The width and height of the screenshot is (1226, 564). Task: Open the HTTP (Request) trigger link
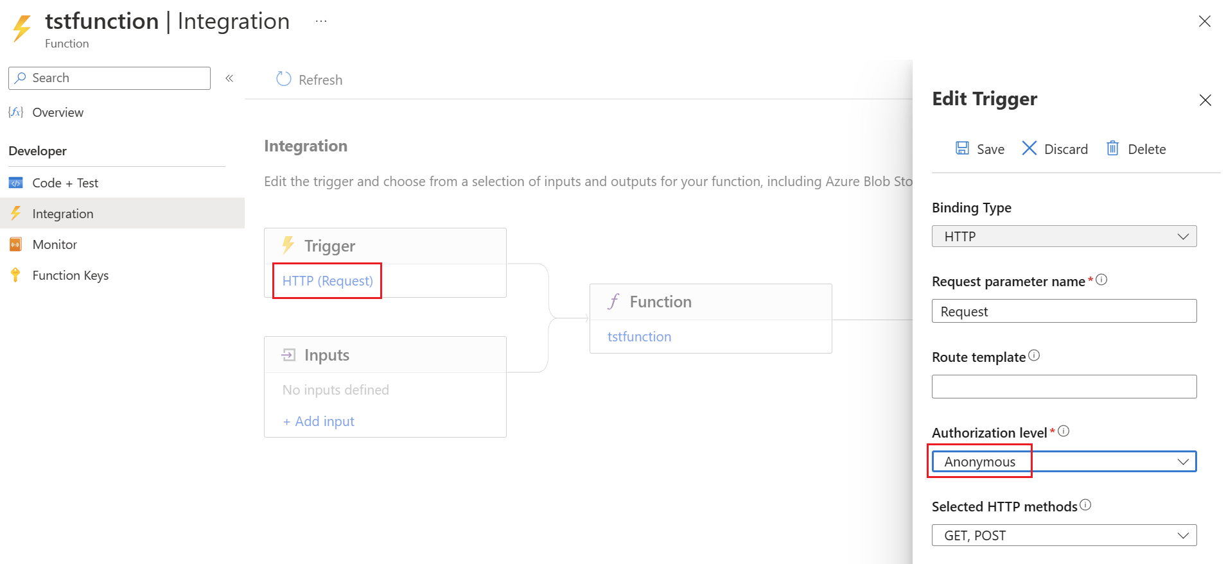point(328,281)
